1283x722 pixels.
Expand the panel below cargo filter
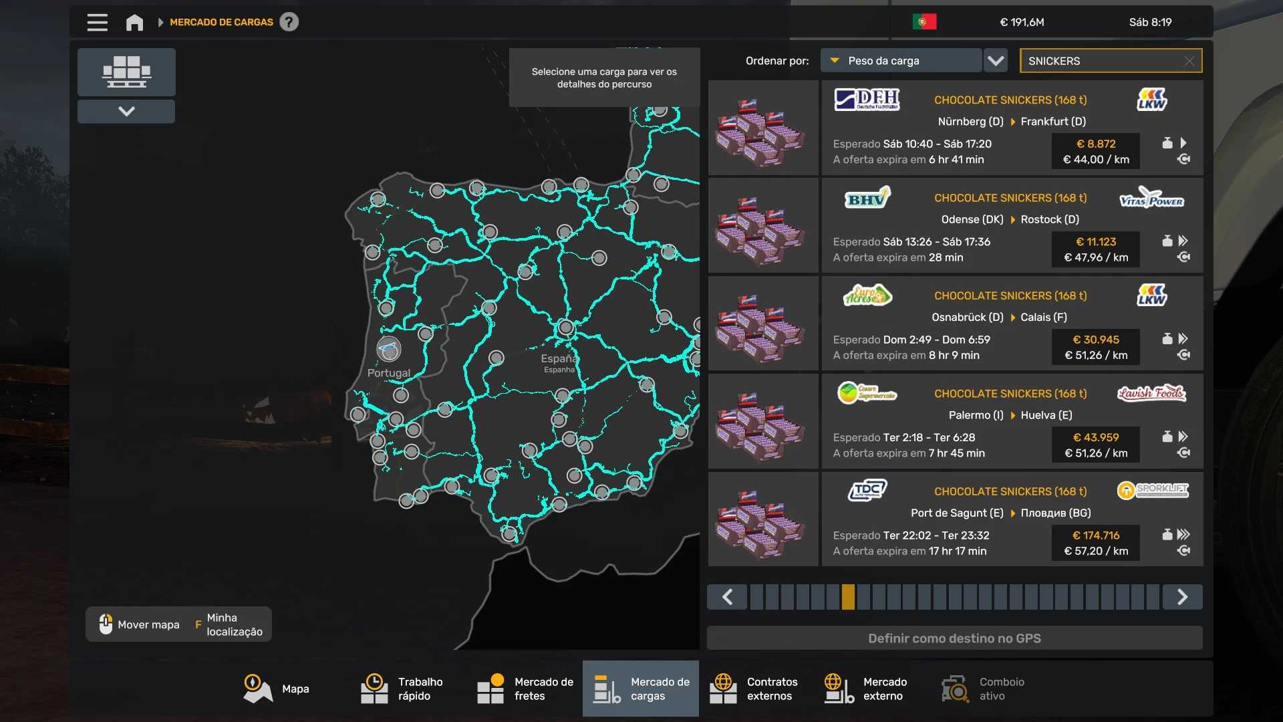(126, 111)
